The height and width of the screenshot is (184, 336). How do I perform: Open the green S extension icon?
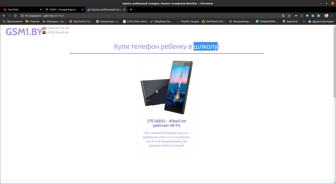pos(302,16)
